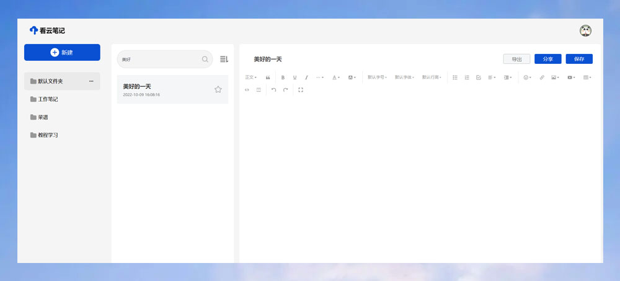The height and width of the screenshot is (281, 620).
Task: Open the indent dropdown
Action: (x=508, y=78)
